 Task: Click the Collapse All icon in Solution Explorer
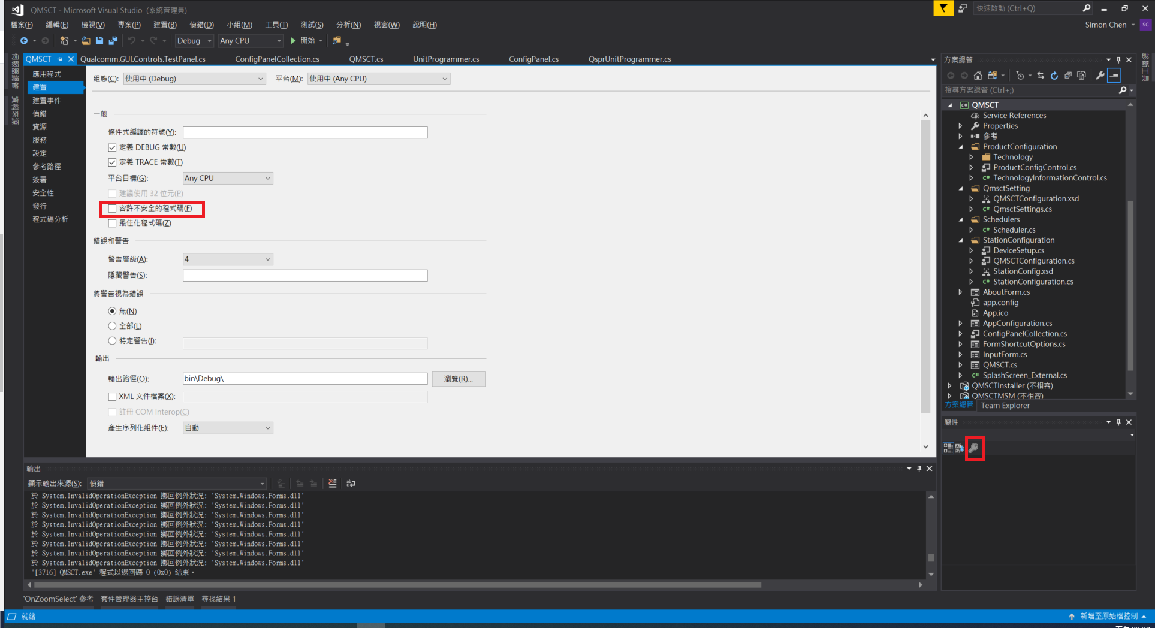tap(1068, 76)
